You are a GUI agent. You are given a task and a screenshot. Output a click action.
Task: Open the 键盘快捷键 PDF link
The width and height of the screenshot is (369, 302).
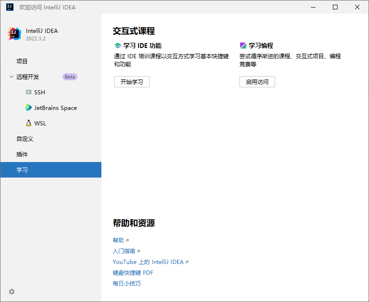tap(133, 273)
